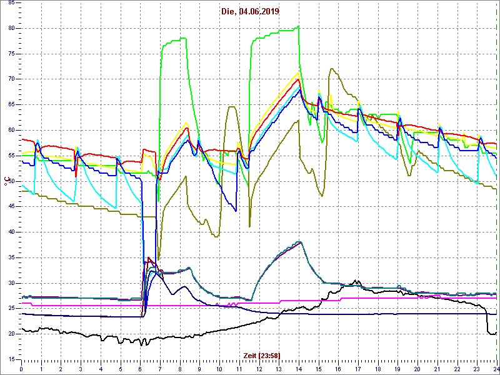Click hour 4 on the time axis
500x375 pixels.
(101, 369)
